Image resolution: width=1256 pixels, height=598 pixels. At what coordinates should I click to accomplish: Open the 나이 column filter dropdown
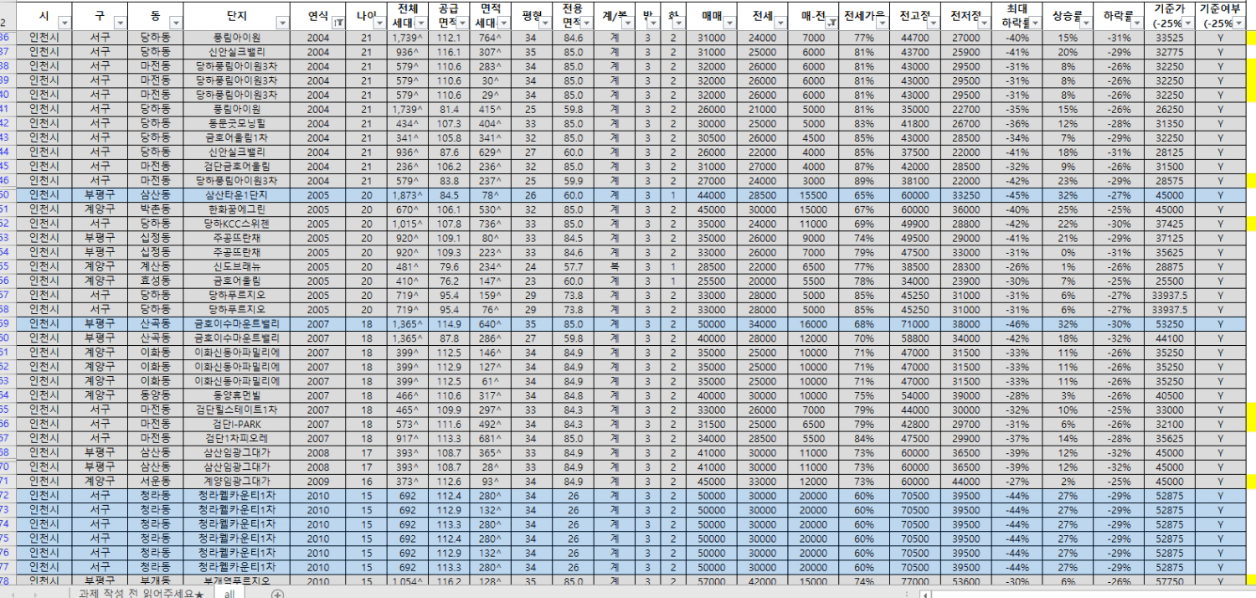(x=380, y=23)
